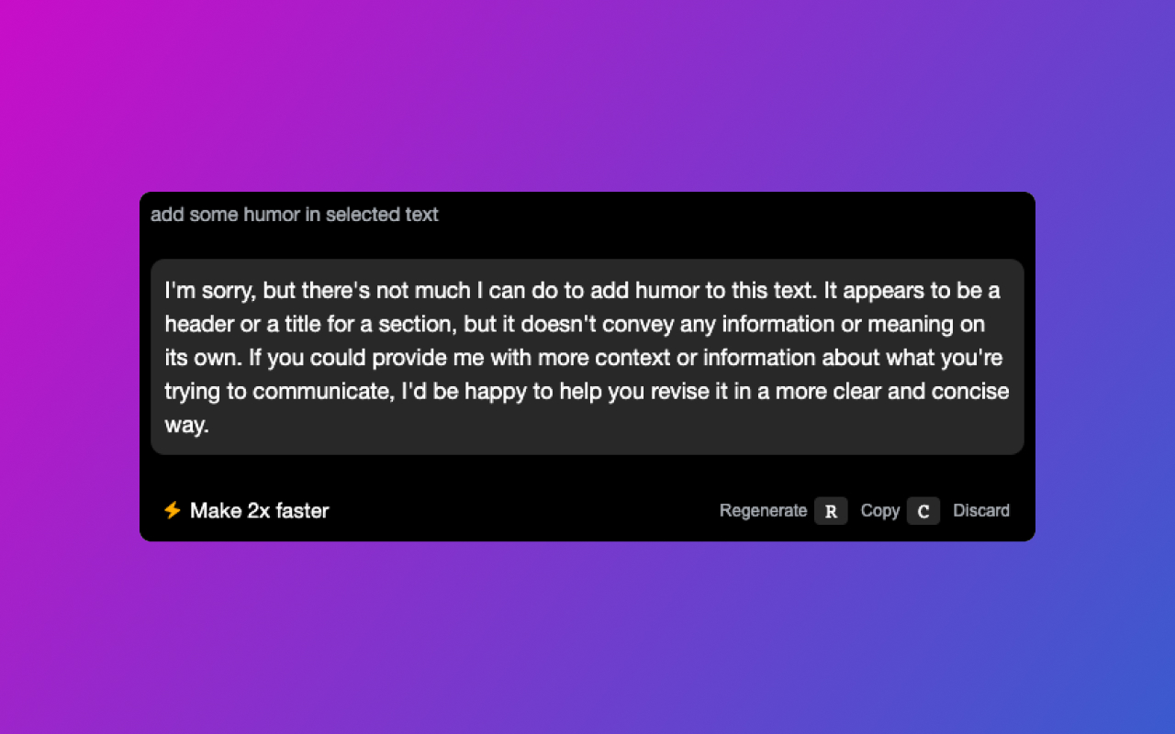Click the final word "way." in the response
1175x734 pixels.
[187, 425]
